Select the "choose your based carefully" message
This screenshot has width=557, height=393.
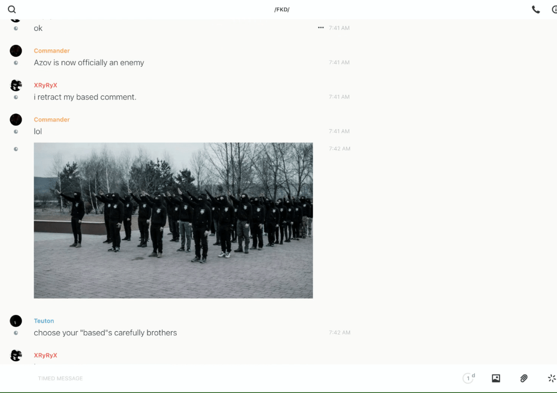tap(105, 333)
